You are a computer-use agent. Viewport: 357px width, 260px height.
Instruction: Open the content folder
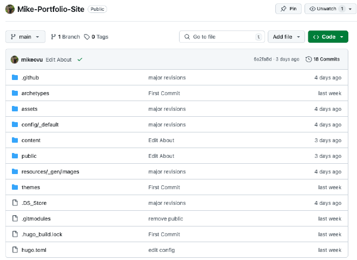[x=31, y=141]
